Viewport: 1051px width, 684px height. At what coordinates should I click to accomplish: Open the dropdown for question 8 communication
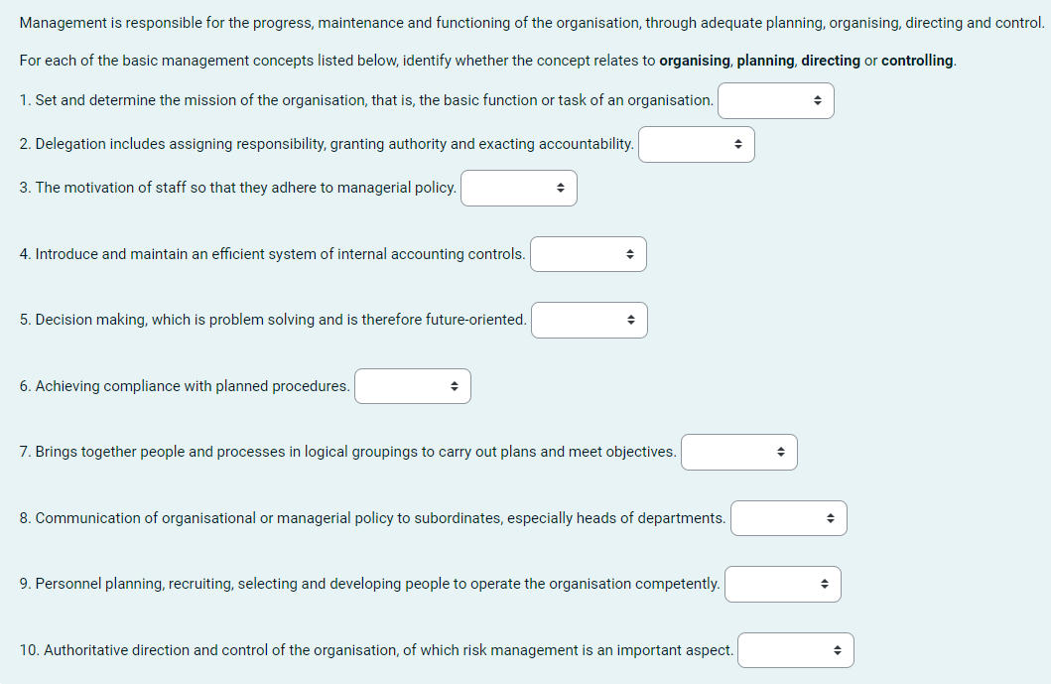[x=788, y=517]
